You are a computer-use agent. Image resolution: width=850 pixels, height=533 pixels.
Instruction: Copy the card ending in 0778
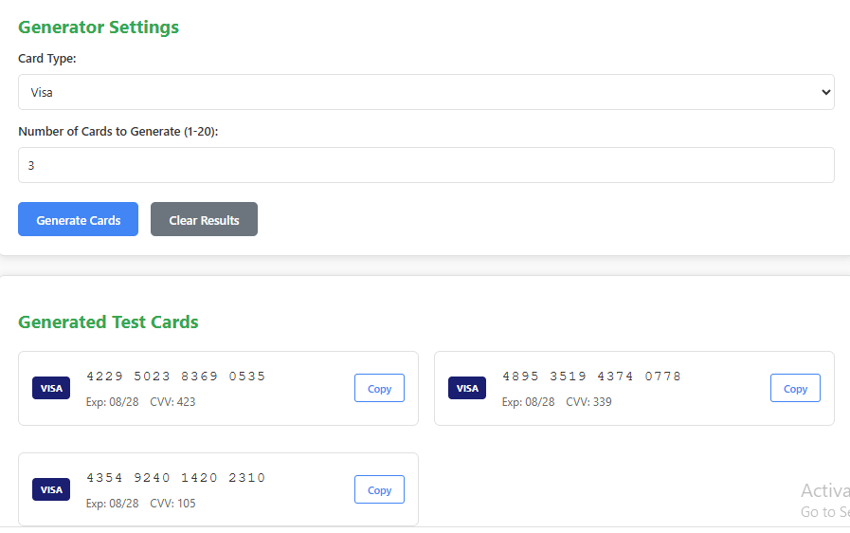point(795,388)
